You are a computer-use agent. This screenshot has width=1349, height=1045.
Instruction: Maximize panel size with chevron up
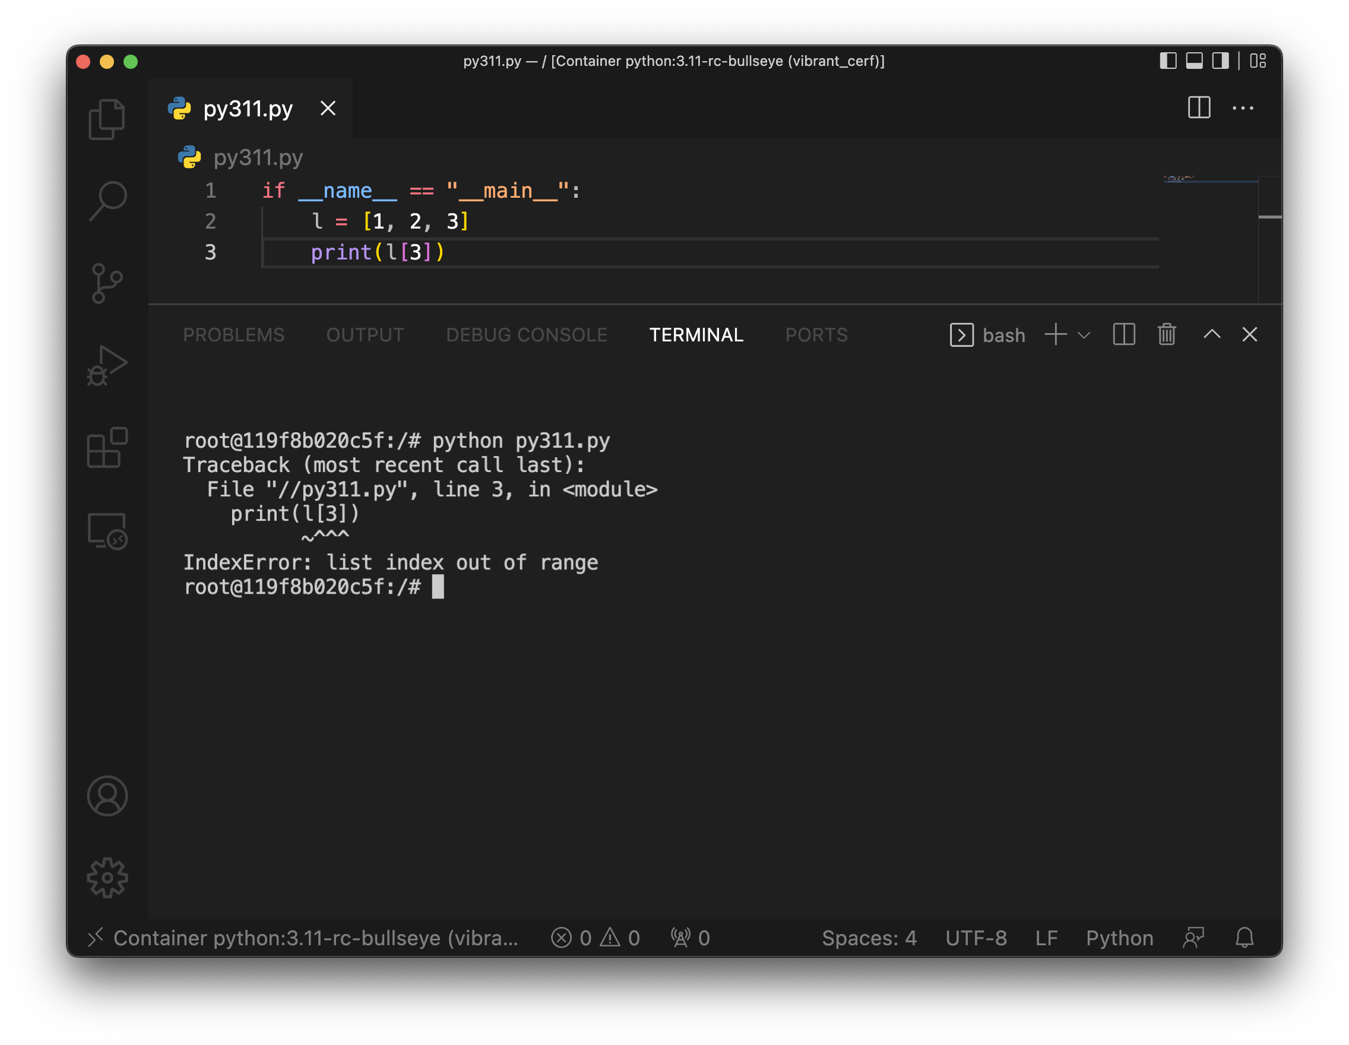pyautogui.click(x=1211, y=335)
